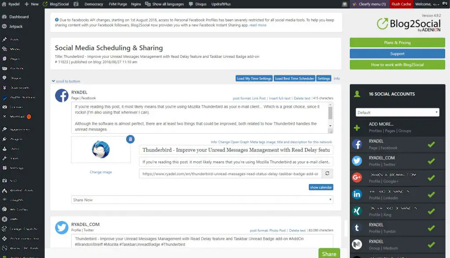Image resolution: width=450 pixels, height=258 pixels.
Task: Click the plug Plugins sidebar icon
Action: pyautogui.click(x=4, y=139)
